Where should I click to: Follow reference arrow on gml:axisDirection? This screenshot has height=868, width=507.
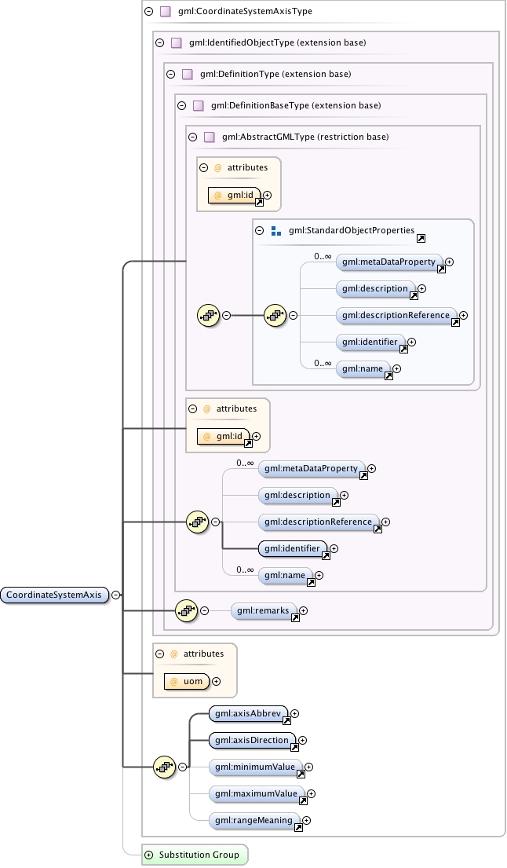[294, 747]
